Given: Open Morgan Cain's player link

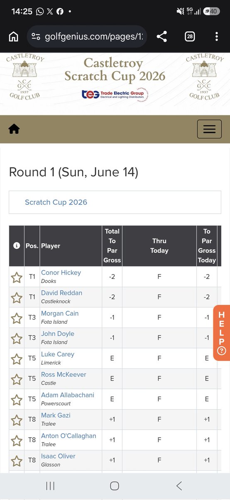Looking at the screenshot, I should (60, 313).
